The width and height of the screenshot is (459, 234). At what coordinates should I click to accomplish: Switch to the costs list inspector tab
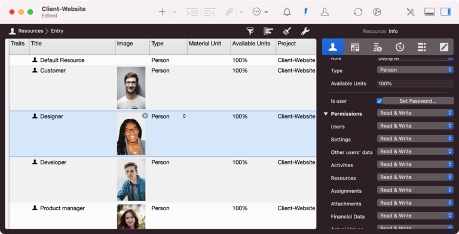click(377, 47)
